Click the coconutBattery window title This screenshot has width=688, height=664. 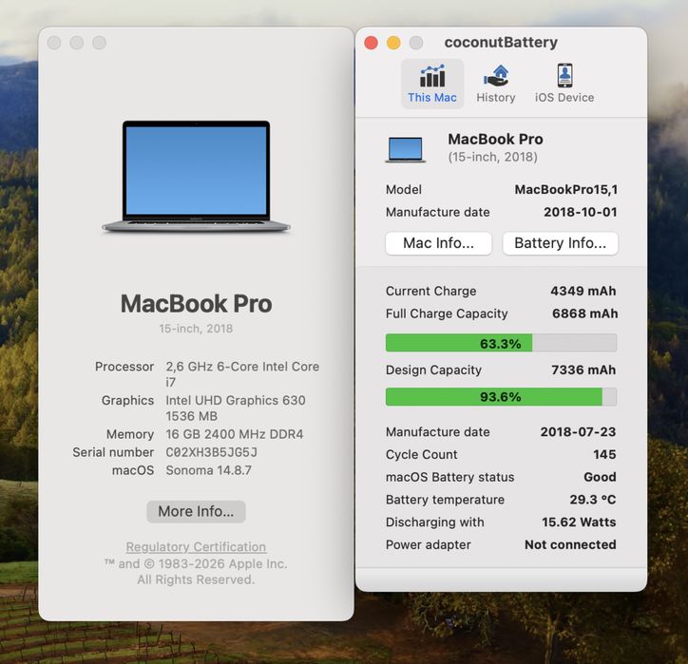(501, 42)
